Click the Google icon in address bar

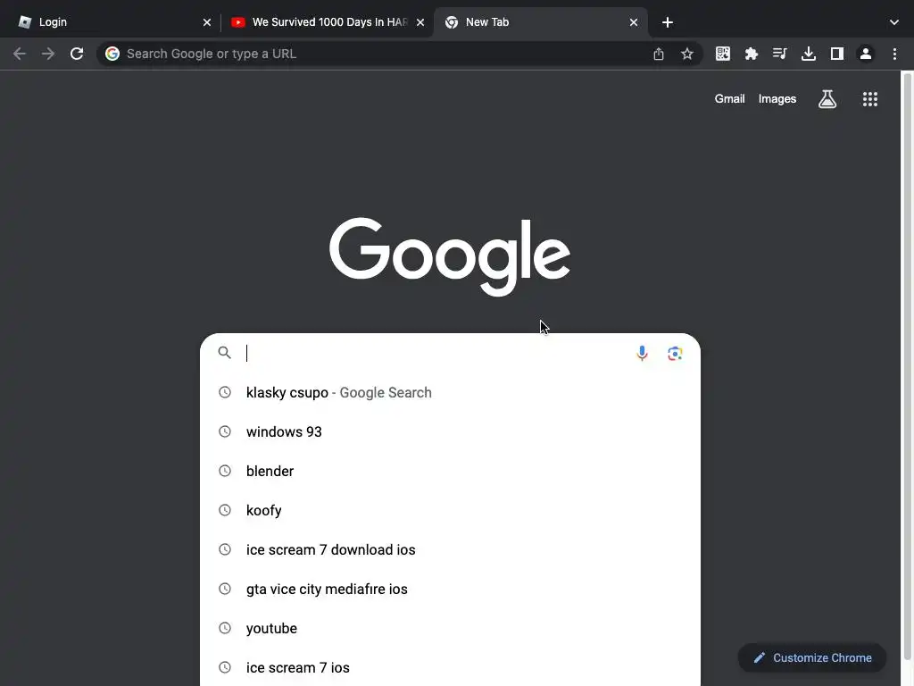tap(112, 54)
